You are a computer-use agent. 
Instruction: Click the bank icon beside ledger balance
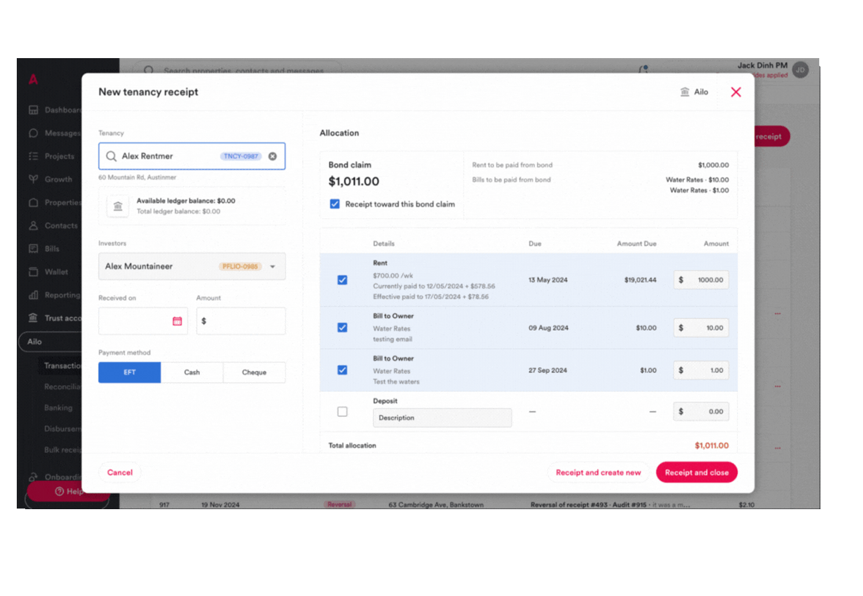(x=118, y=206)
